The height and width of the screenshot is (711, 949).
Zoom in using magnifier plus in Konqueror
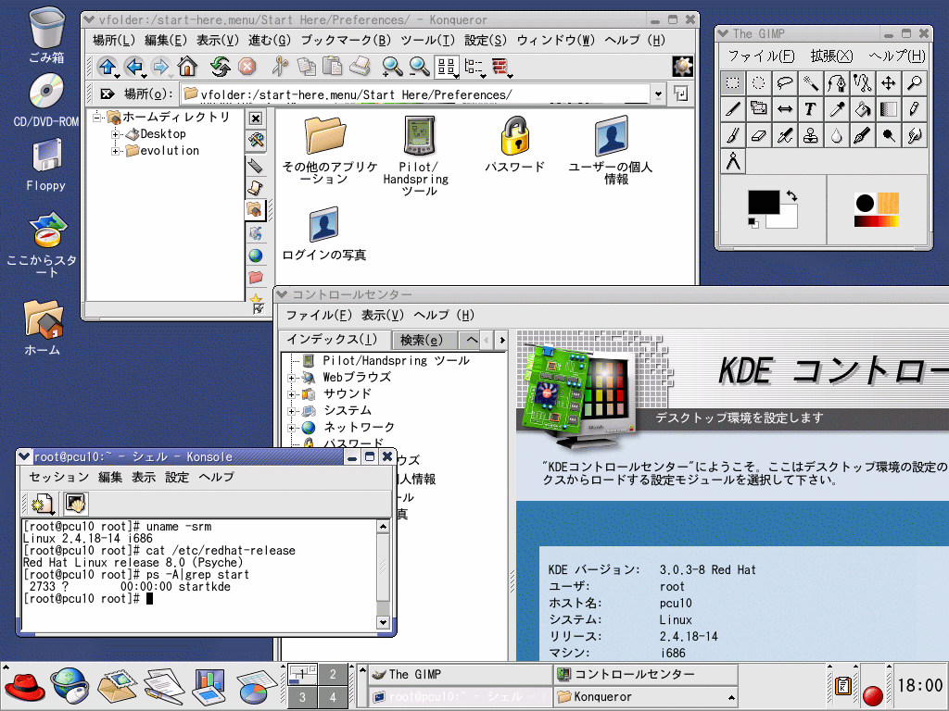393,67
